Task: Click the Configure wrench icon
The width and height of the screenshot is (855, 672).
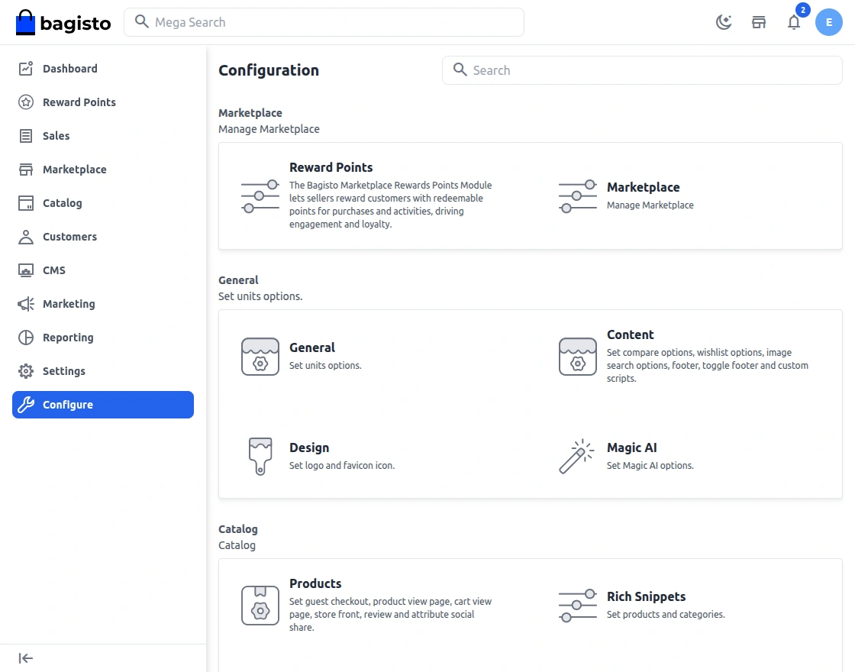Action: click(x=26, y=405)
